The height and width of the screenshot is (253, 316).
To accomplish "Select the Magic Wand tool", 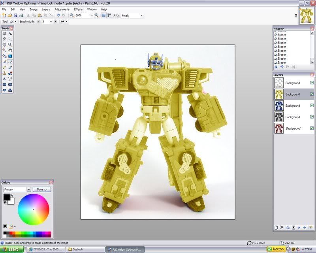I will [x=4, y=51].
